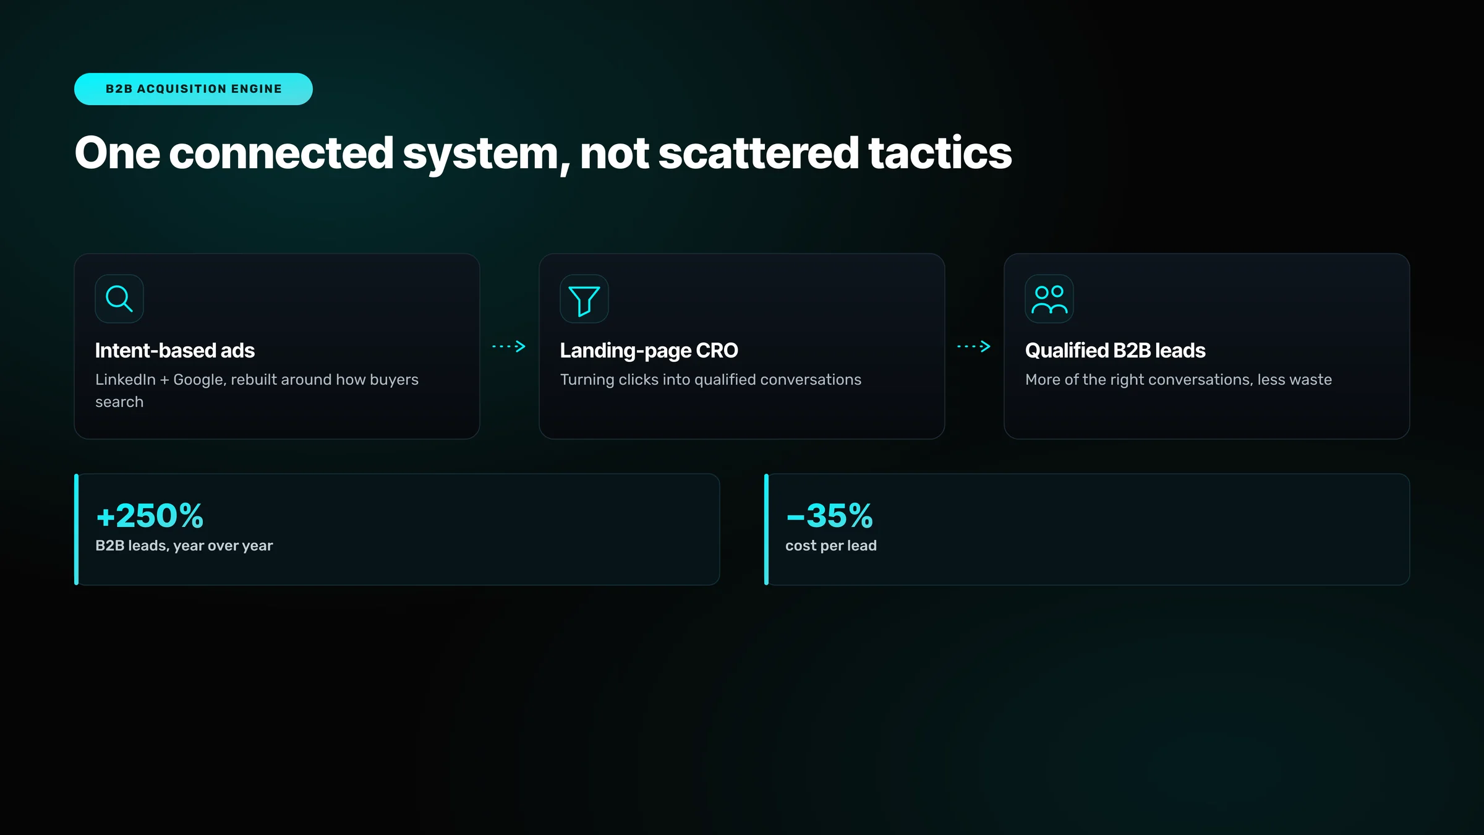Click the dotted arrow after Intent-based ads
The width and height of the screenshot is (1484, 835).
[x=509, y=346]
